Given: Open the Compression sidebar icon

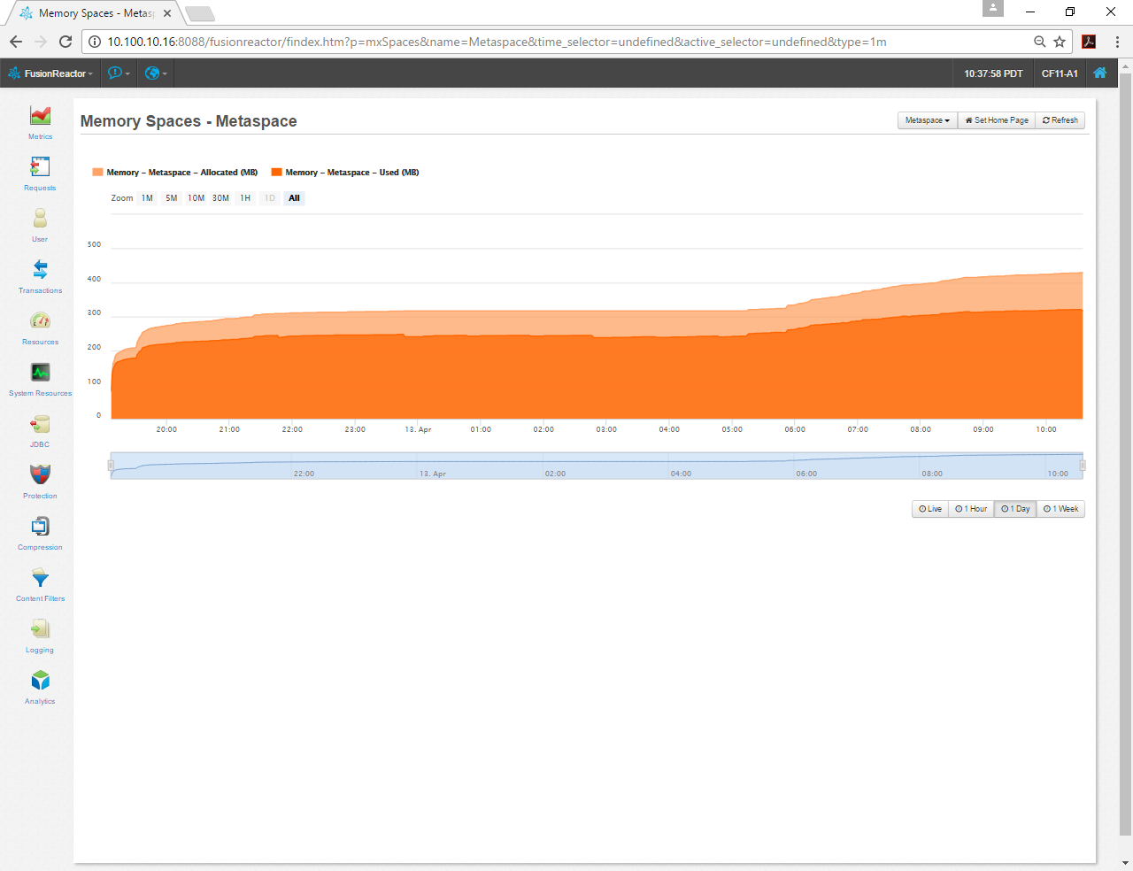Looking at the screenshot, I should [40, 526].
